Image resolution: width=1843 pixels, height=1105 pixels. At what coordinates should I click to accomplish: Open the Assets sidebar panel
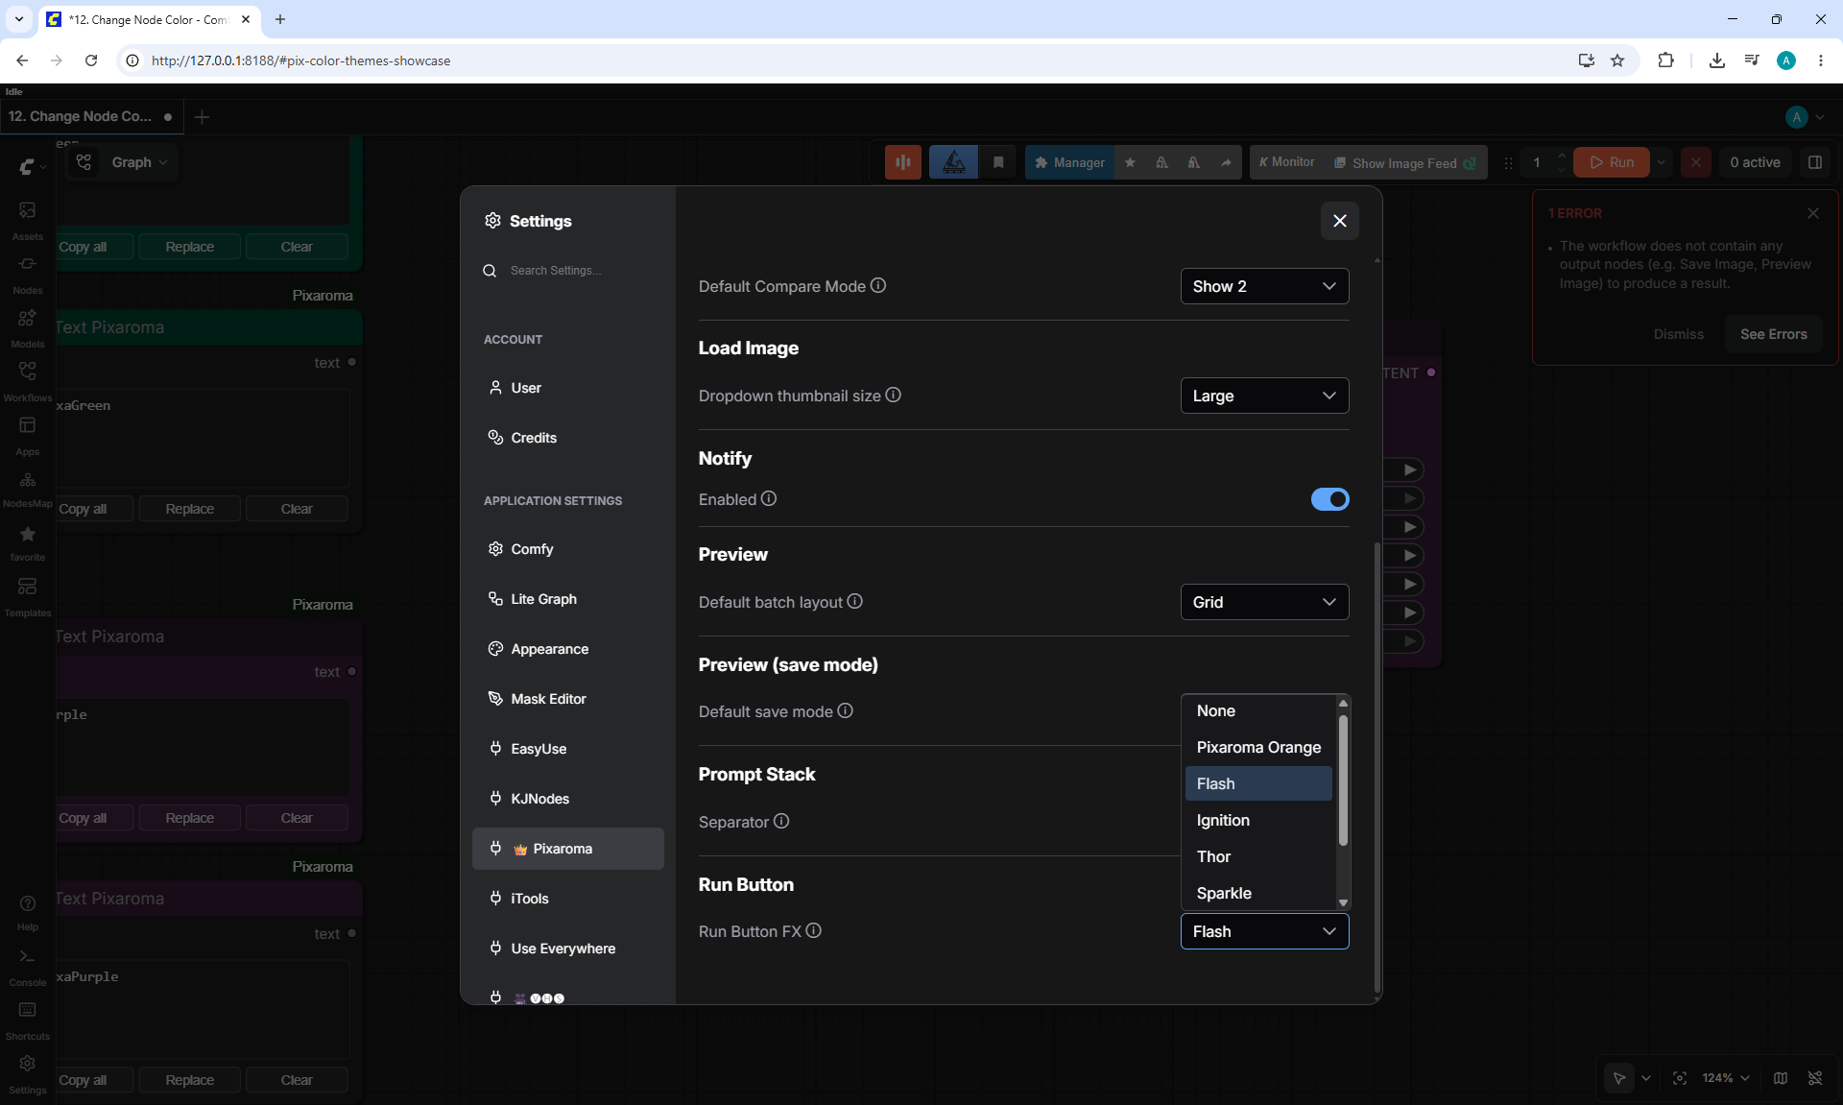point(27,220)
